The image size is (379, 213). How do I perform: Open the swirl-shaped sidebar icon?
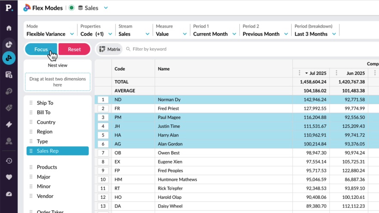click(x=9, y=91)
